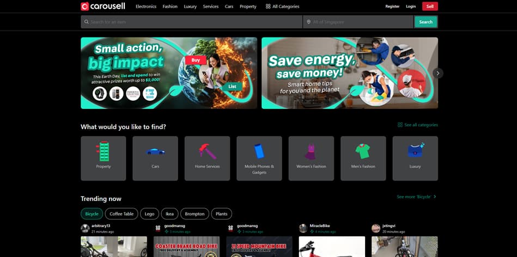Open Coaster Brake Road Bike listing image
Viewport: 517px width, 257px height.
coord(187,247)
